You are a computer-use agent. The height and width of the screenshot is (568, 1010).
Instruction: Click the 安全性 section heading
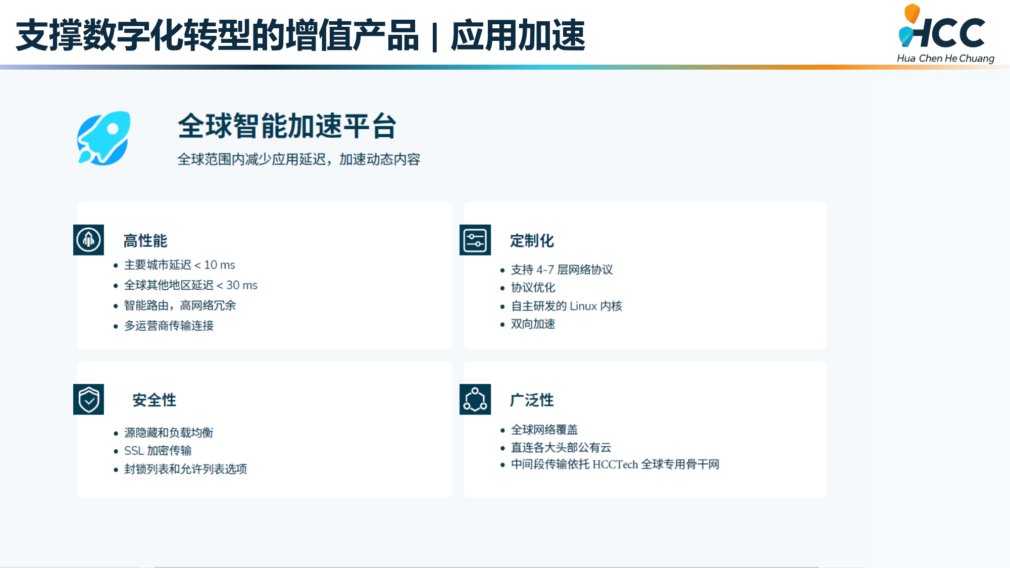point(154,400)
